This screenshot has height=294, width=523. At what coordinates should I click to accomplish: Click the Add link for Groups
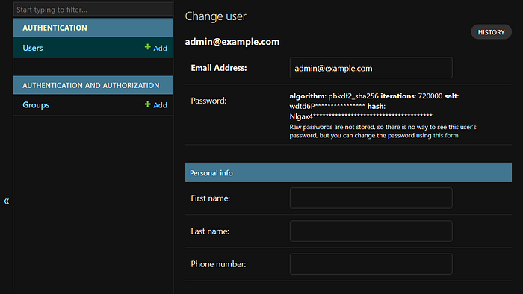160,105
